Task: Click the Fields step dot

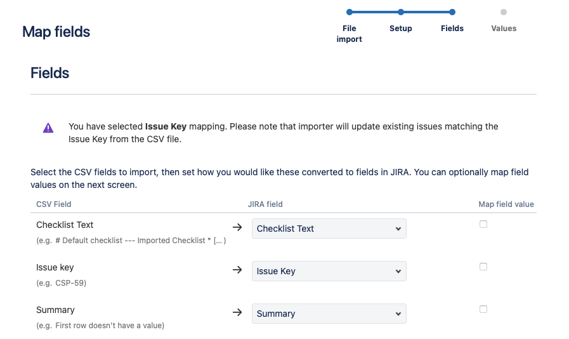Action: click(452, 12)
